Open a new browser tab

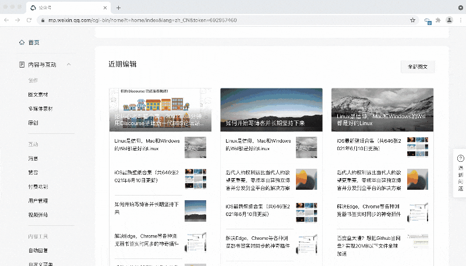coord(118,8)
